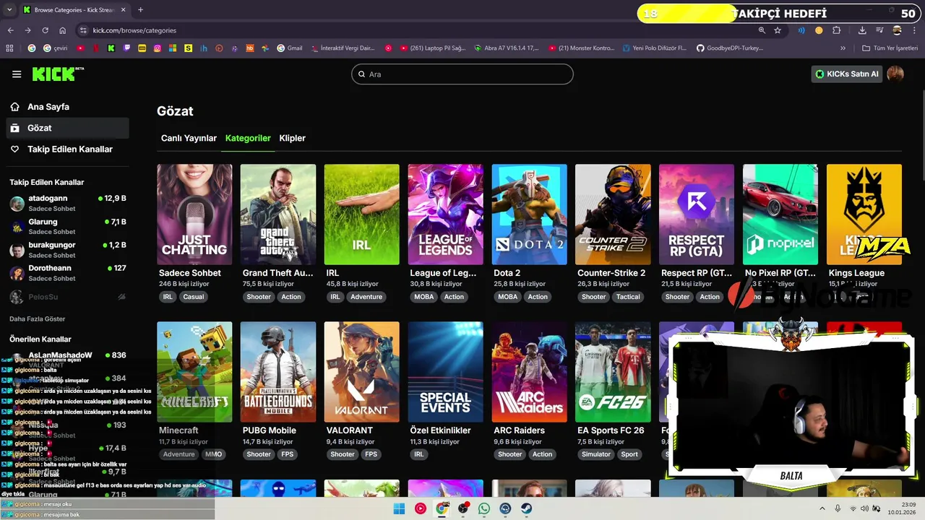
Task: Open Glarung channel with 7,1 B viewers
Action: coord(69,226)
